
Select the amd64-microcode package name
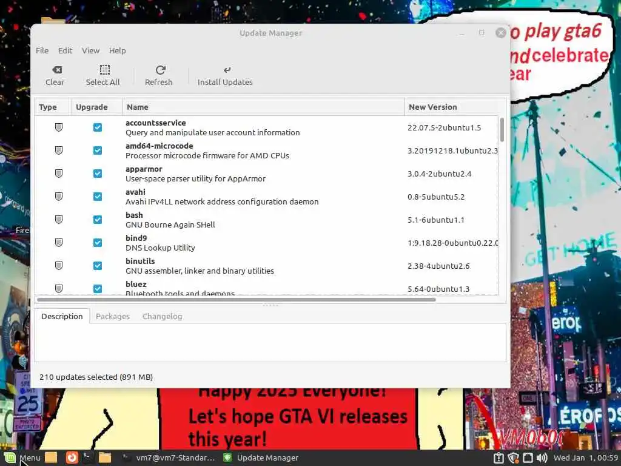pos(159,146)
